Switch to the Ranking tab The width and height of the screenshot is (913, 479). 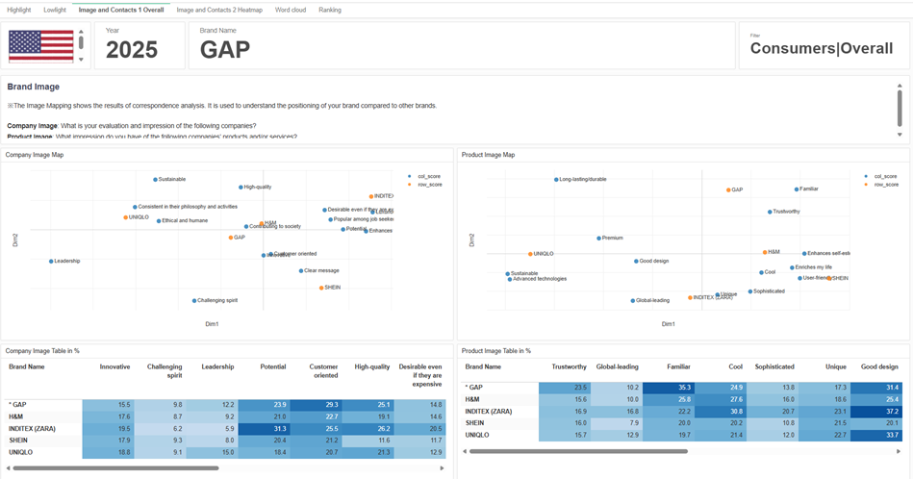(330, 10)
